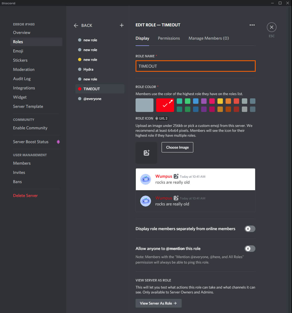Select the default gray role color
This screenshot has width=292, height=313.
(x=145, y=105)
